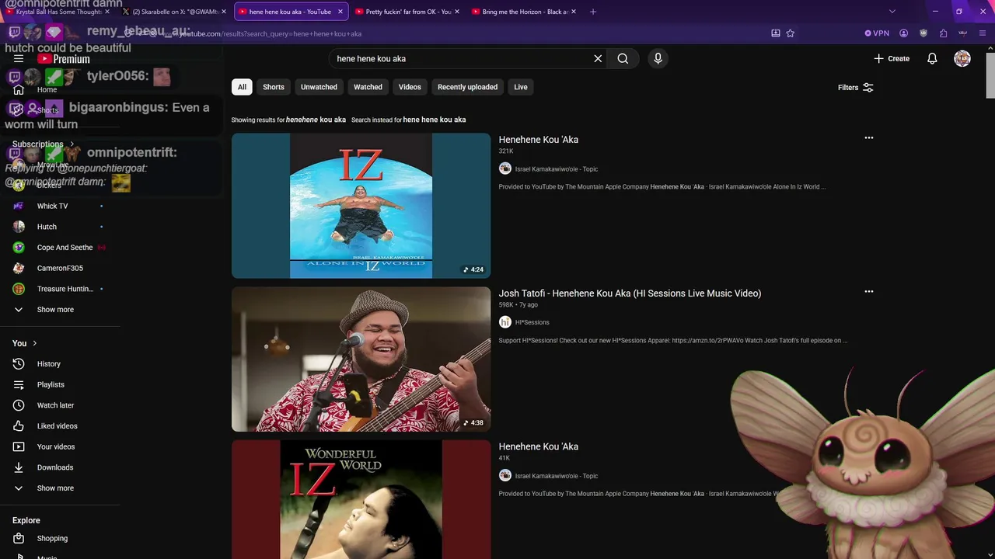Click the YouTube Premium logo
Screen dimensions: 995x559
coord(64,59)
